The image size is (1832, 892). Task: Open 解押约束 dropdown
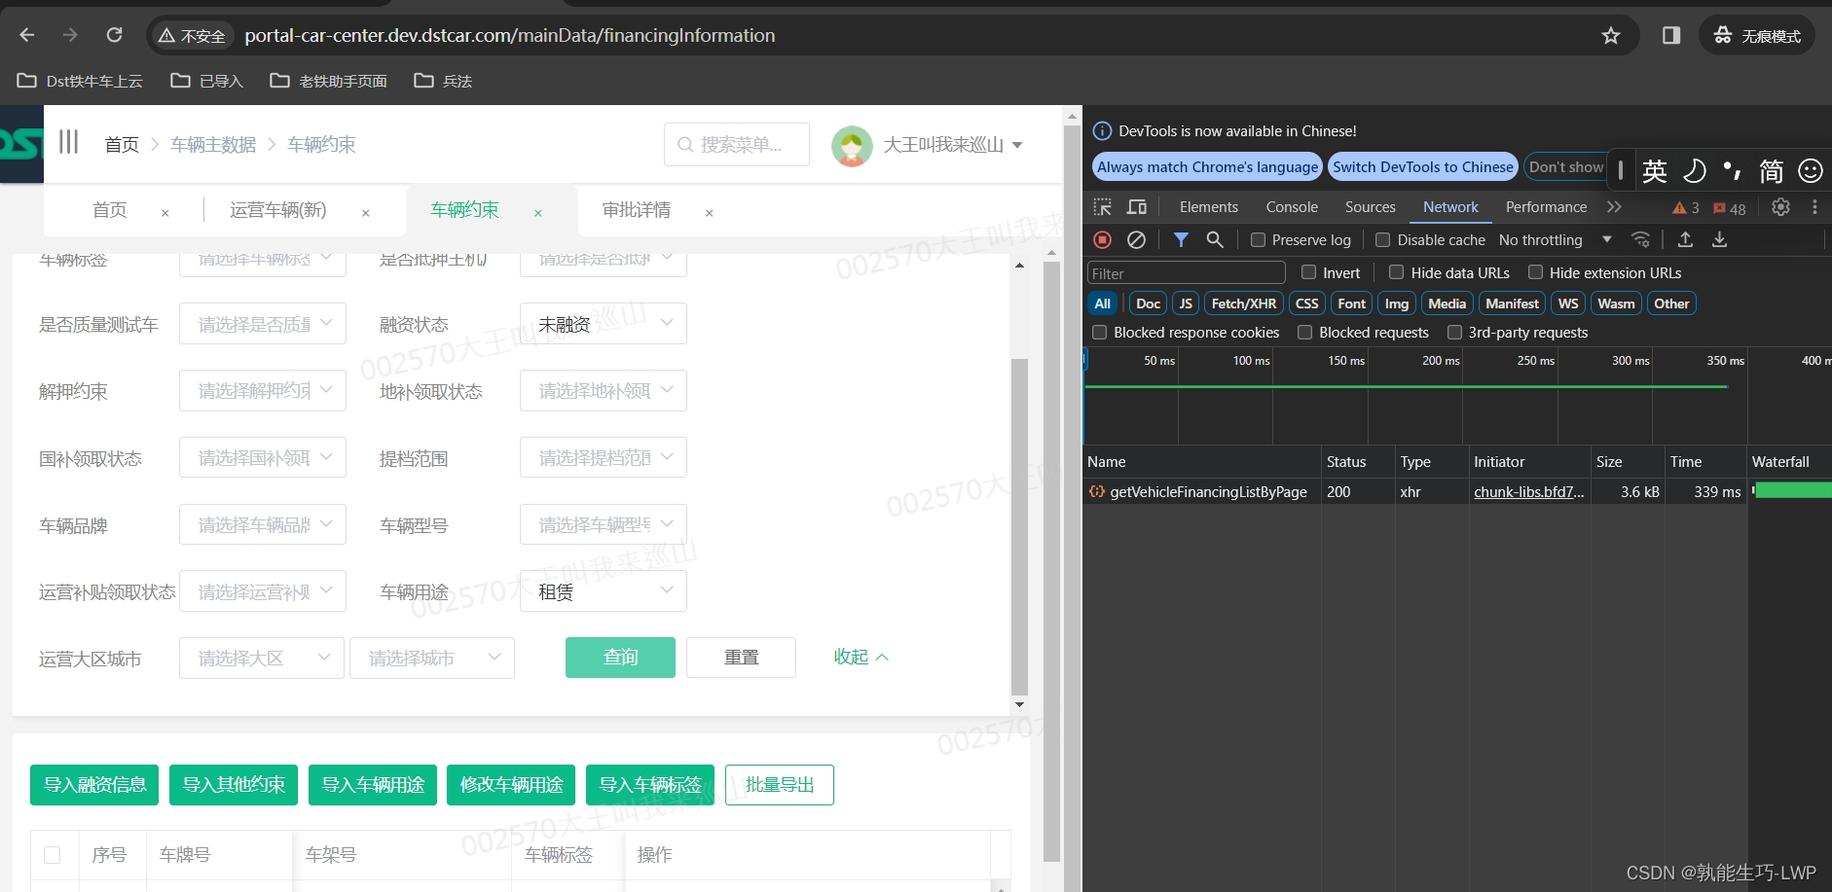(263, 391)
